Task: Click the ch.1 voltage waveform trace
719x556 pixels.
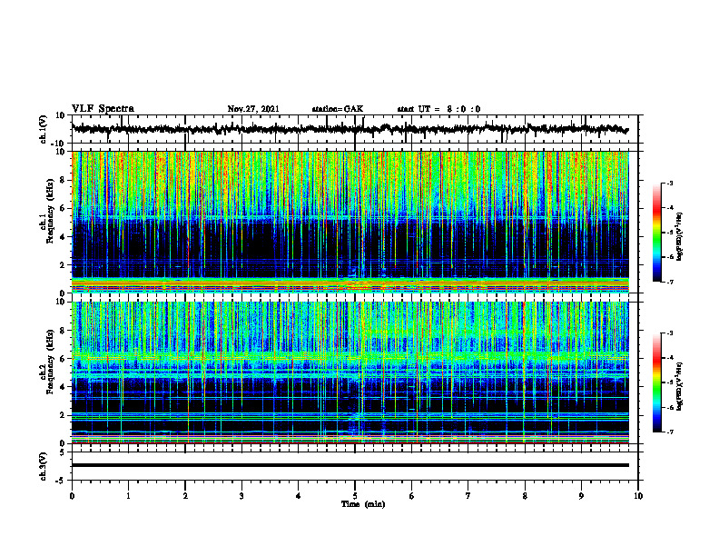Action: 350,129
